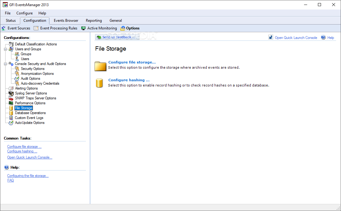Select SNMP Traps Server Options in tree

click(35, 98)
